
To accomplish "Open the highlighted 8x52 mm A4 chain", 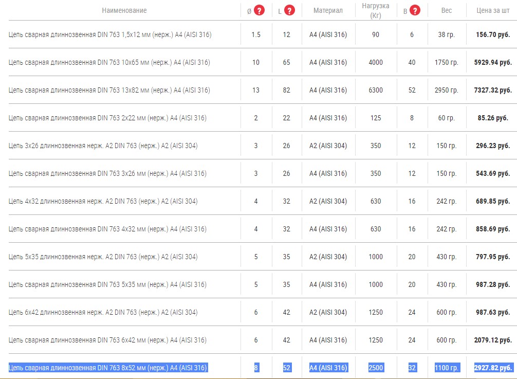I will click(107, 368).
